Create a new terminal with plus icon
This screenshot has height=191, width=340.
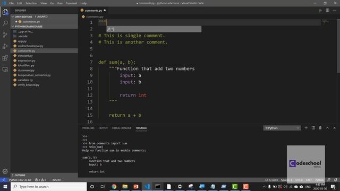[x=306, y=128]
